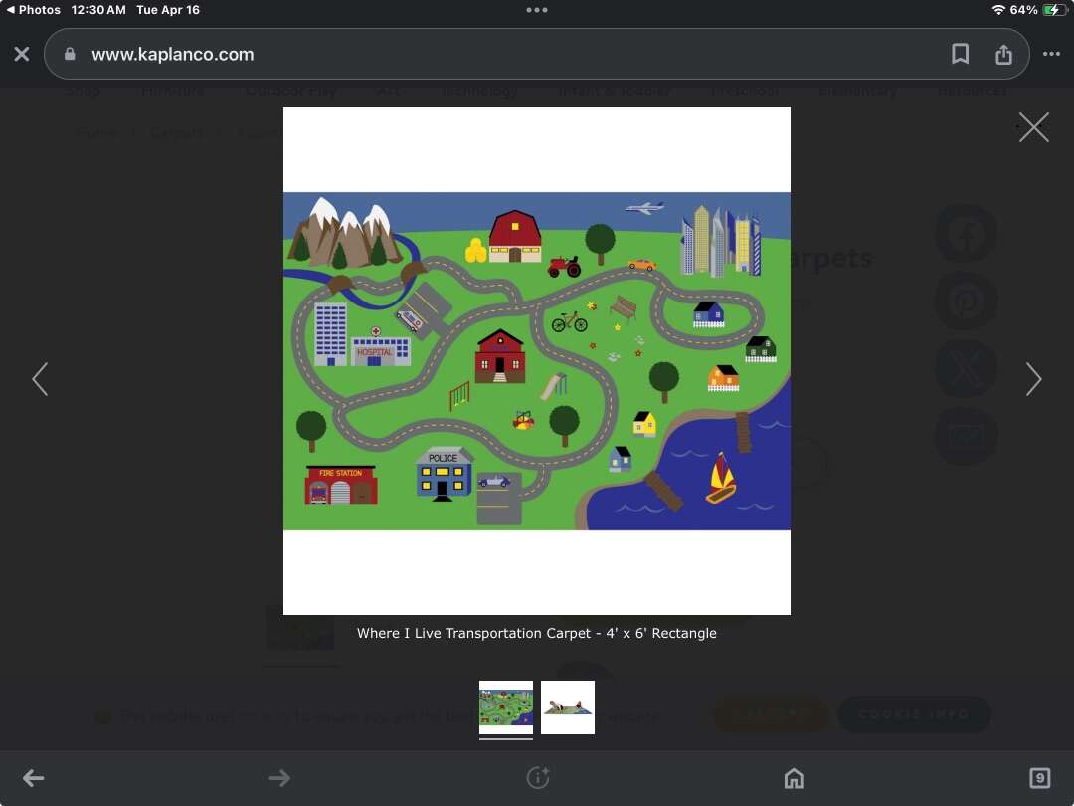
Task: Show next image with right chevron
Action: click(1033, 379)
